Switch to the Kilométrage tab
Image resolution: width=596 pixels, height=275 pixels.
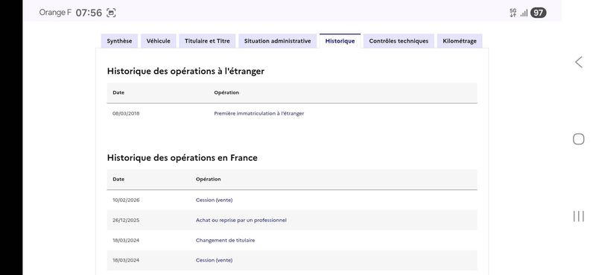point(460,41)
